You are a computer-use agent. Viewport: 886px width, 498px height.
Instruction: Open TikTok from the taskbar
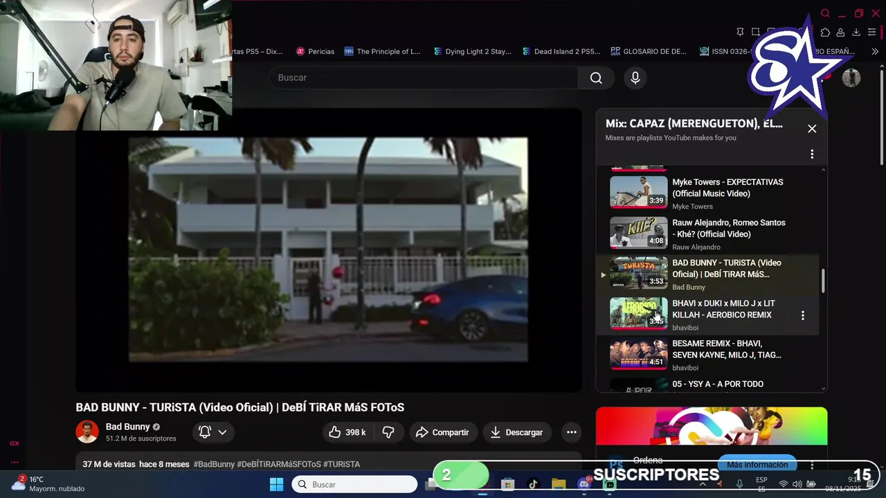(533, 484)
